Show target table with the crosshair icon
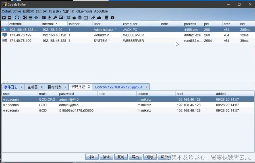Screen dimensions: 255x163 pos(36,18)
